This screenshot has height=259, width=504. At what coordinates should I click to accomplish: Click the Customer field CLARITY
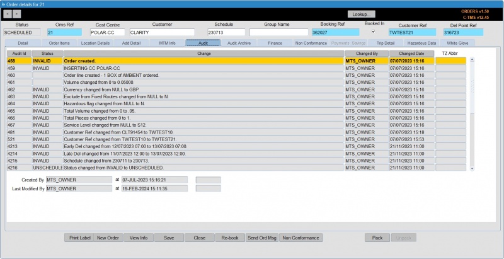[162, 33]
